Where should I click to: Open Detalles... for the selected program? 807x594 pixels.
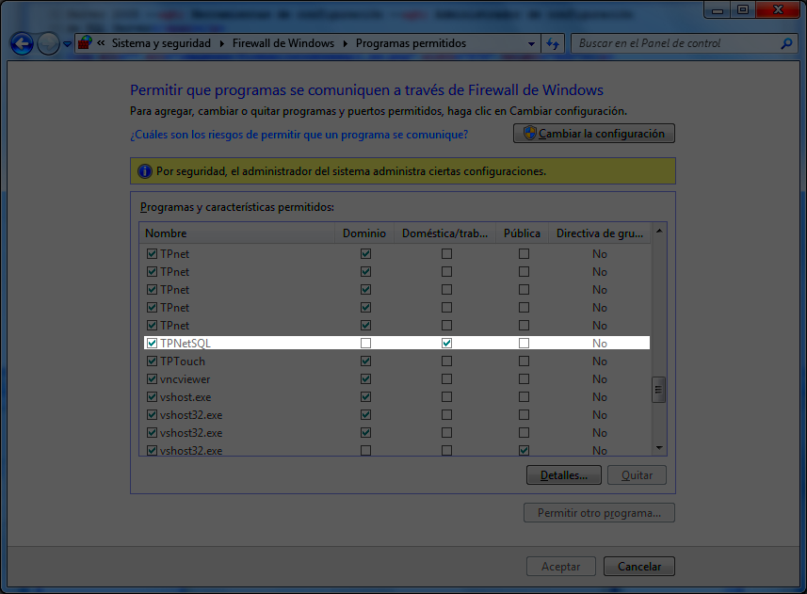[563, 475]
